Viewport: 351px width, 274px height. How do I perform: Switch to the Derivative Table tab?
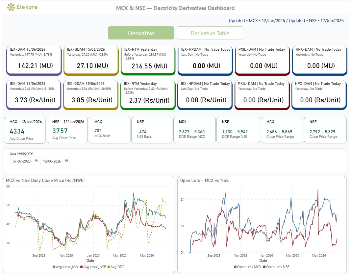point(210,33)
